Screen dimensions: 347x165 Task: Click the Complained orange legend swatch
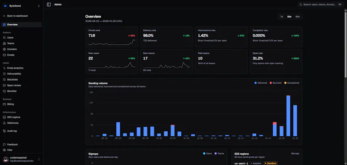(285, 83)
